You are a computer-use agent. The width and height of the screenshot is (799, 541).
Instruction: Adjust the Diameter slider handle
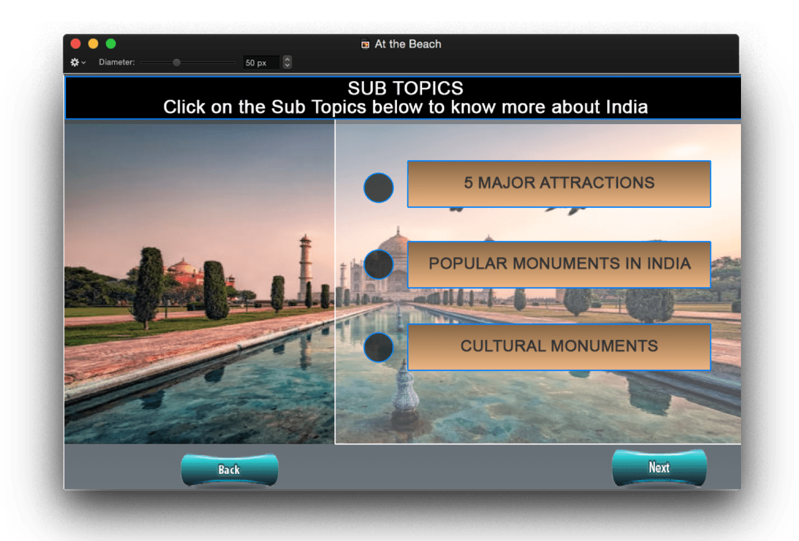(177, 62)
